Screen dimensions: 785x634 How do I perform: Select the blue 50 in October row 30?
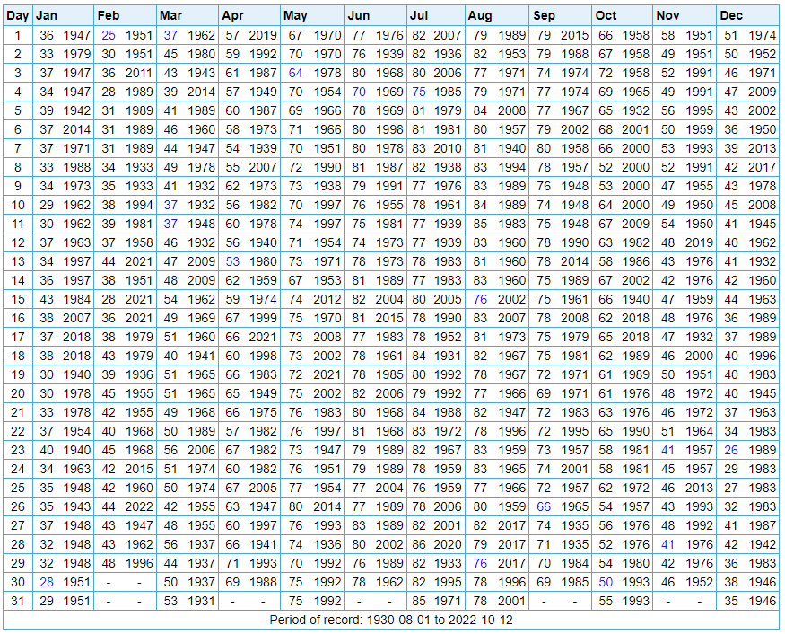click(x=606, y=582)
